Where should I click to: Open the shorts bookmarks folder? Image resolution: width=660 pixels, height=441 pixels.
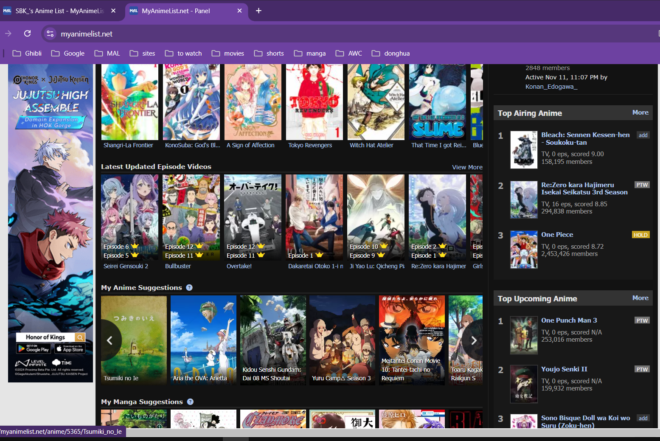coord(269,53)
